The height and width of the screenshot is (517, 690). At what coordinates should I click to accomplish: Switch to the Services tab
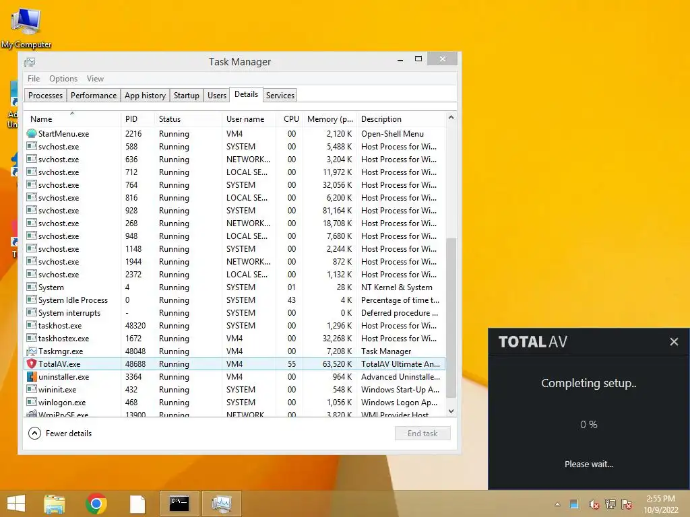click(280, 96)
